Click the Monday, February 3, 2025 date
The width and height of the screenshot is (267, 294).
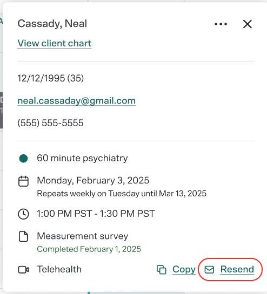(x=93, y=180)
